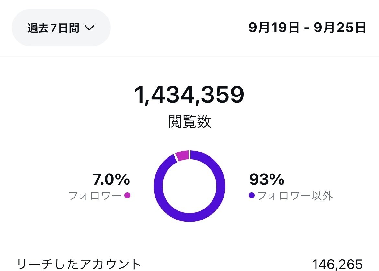
Task: Select the フォロワー以外 legend label
Action: coord(295,196)
